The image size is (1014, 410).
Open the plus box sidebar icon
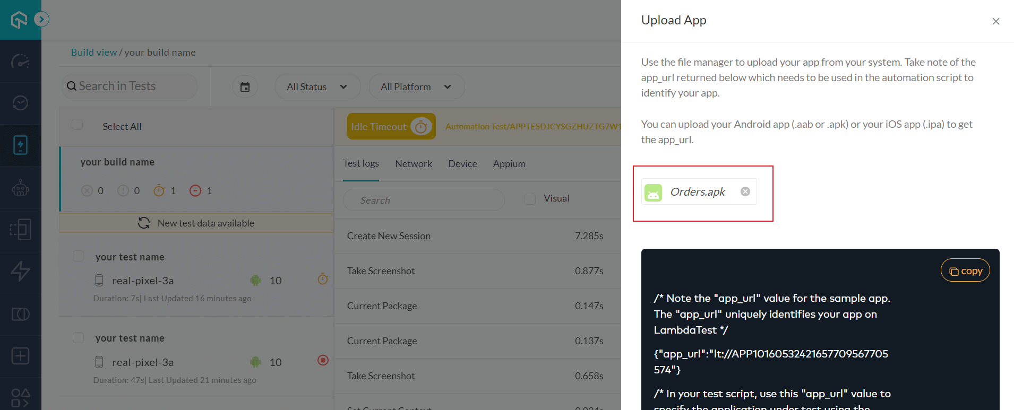click(20, 356)
